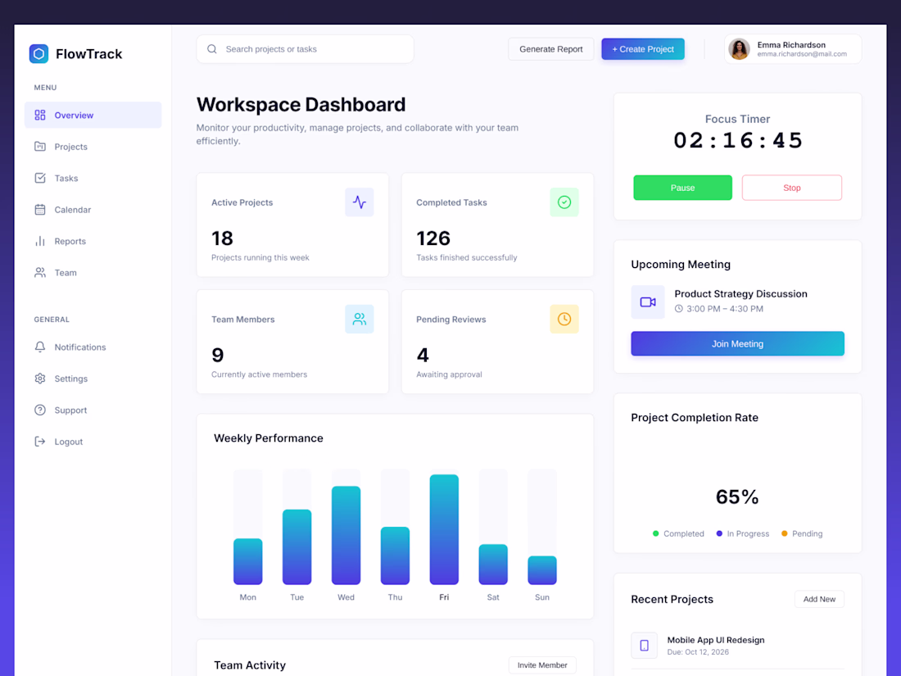Click the Search projects or tasks field
The height and width of the screenshot is (676, 901).
pyautogui.click(x=306, y=49)
